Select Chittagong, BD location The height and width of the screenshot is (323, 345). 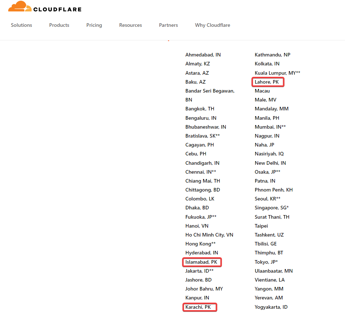[x=203, y=190]
